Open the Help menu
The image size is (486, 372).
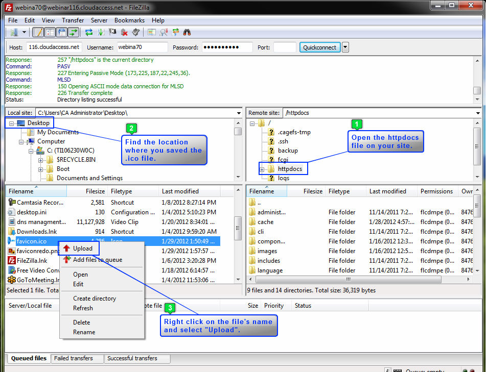point(158,20)
